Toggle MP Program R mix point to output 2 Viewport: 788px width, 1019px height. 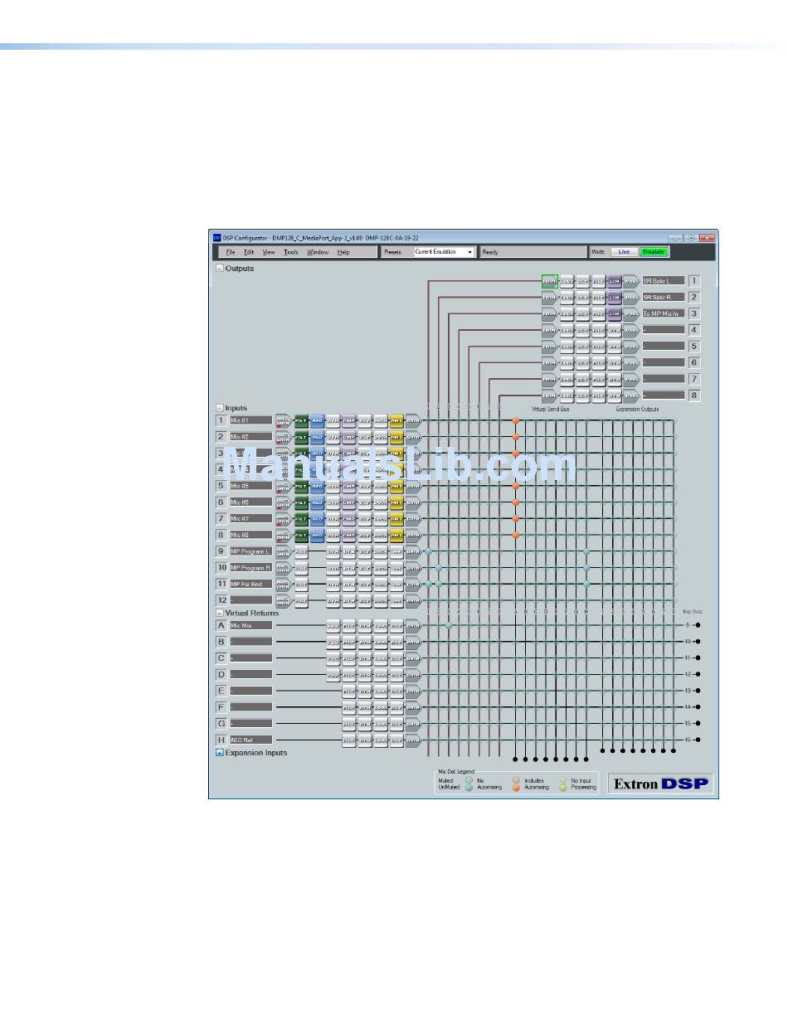(x=438, y=568)
